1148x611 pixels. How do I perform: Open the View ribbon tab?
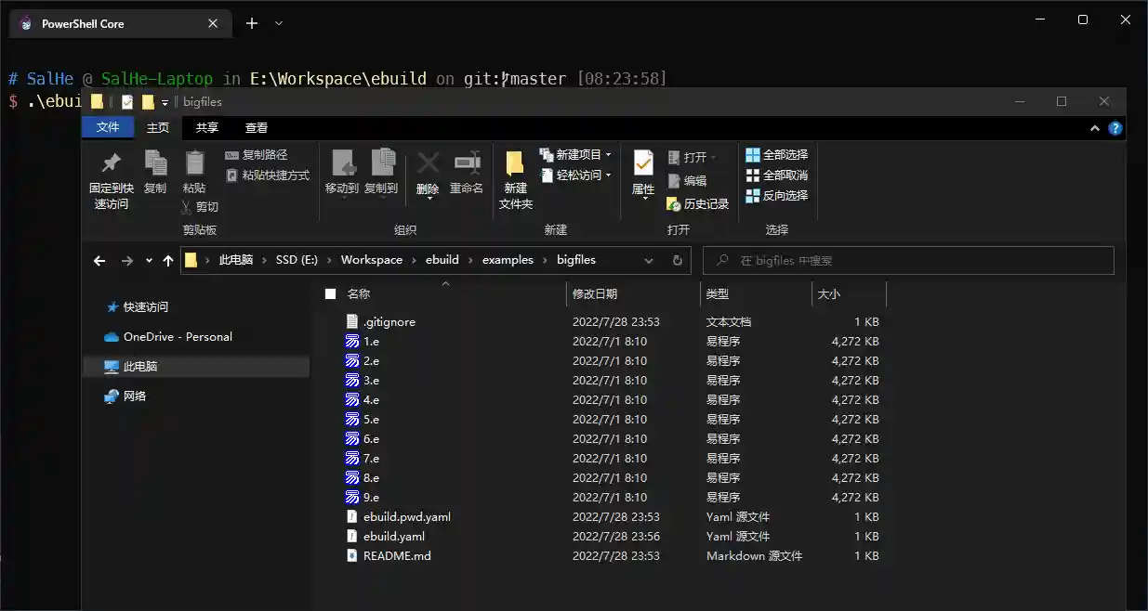257,128
